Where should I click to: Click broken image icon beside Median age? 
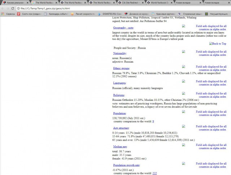pyautogui.click(x=183, y=145)
